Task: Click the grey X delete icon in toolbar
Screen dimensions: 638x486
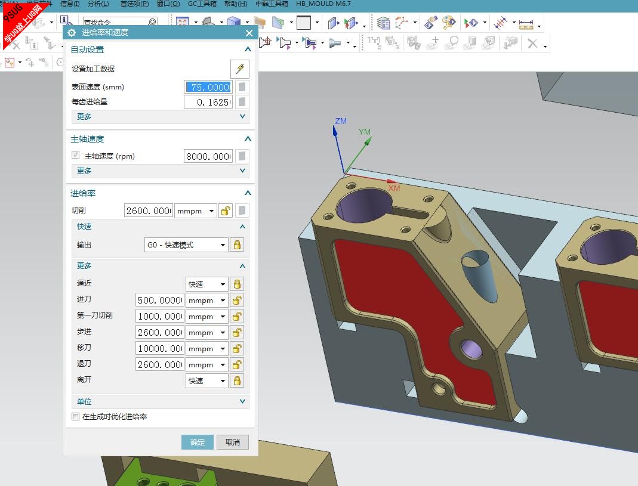Action: pos(532,43)
